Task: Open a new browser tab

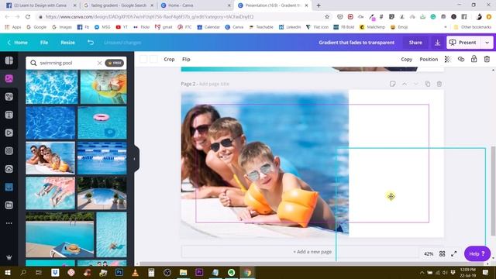Action: coord(319,5)
